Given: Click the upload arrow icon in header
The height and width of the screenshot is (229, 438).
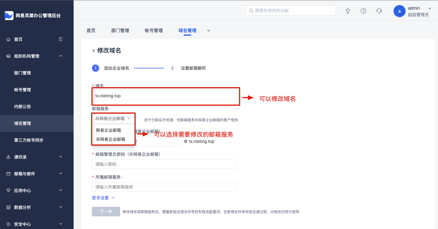Looking at the screenshot, I should coord(348,11).
